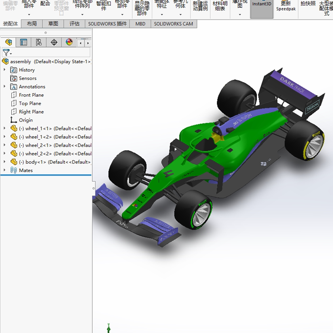Switch to the 装配体 tab
Viewport: 333px width, 333px height.
click(x=10, y=24)
